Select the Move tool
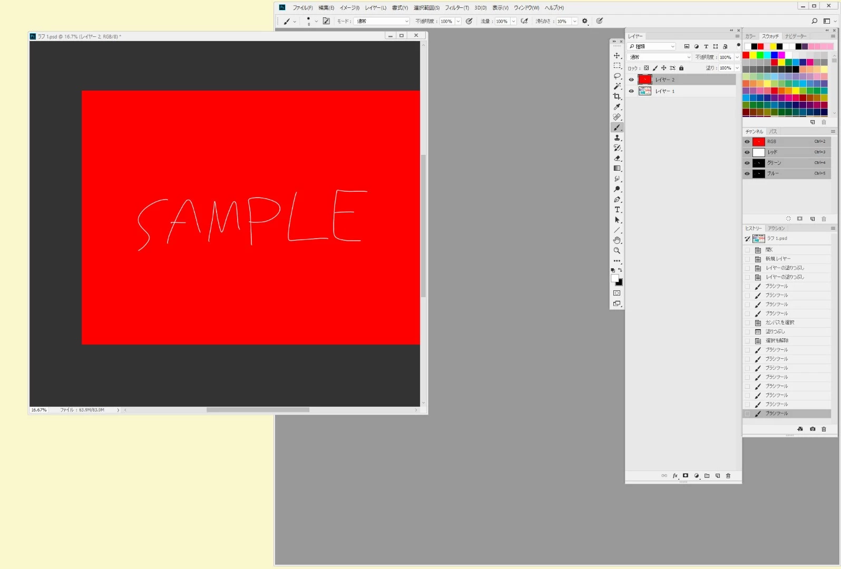This screenshot has width=841, height=569. click(x=617, y=56)
